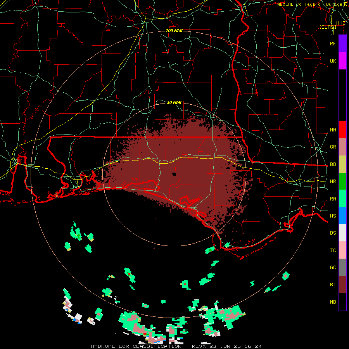349x349 pixels.
Task: Click the ND legend label
Action: [333, 302]
